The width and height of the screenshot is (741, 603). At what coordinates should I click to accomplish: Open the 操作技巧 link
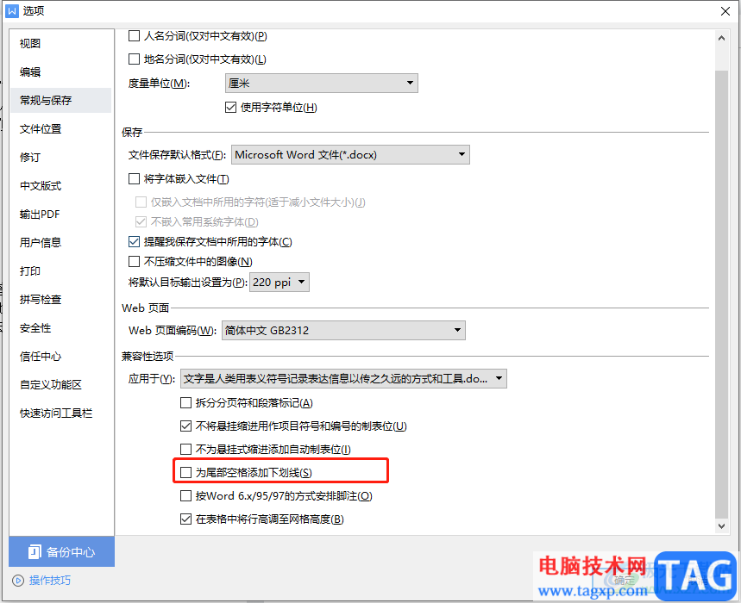pyautogui.click(x=50, y=581)
